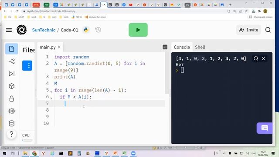Viewport: 279px width, 157px height.
Task: Open the Chrome icon in the taskbar
Action: 34,153
